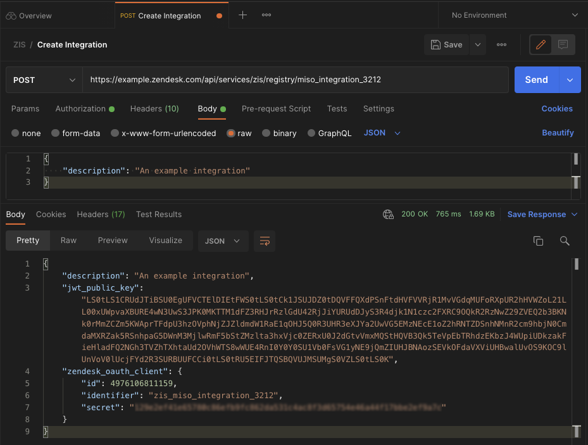
Task: Toggle line wrap in response viewer
Action: (x=265, y=241)
